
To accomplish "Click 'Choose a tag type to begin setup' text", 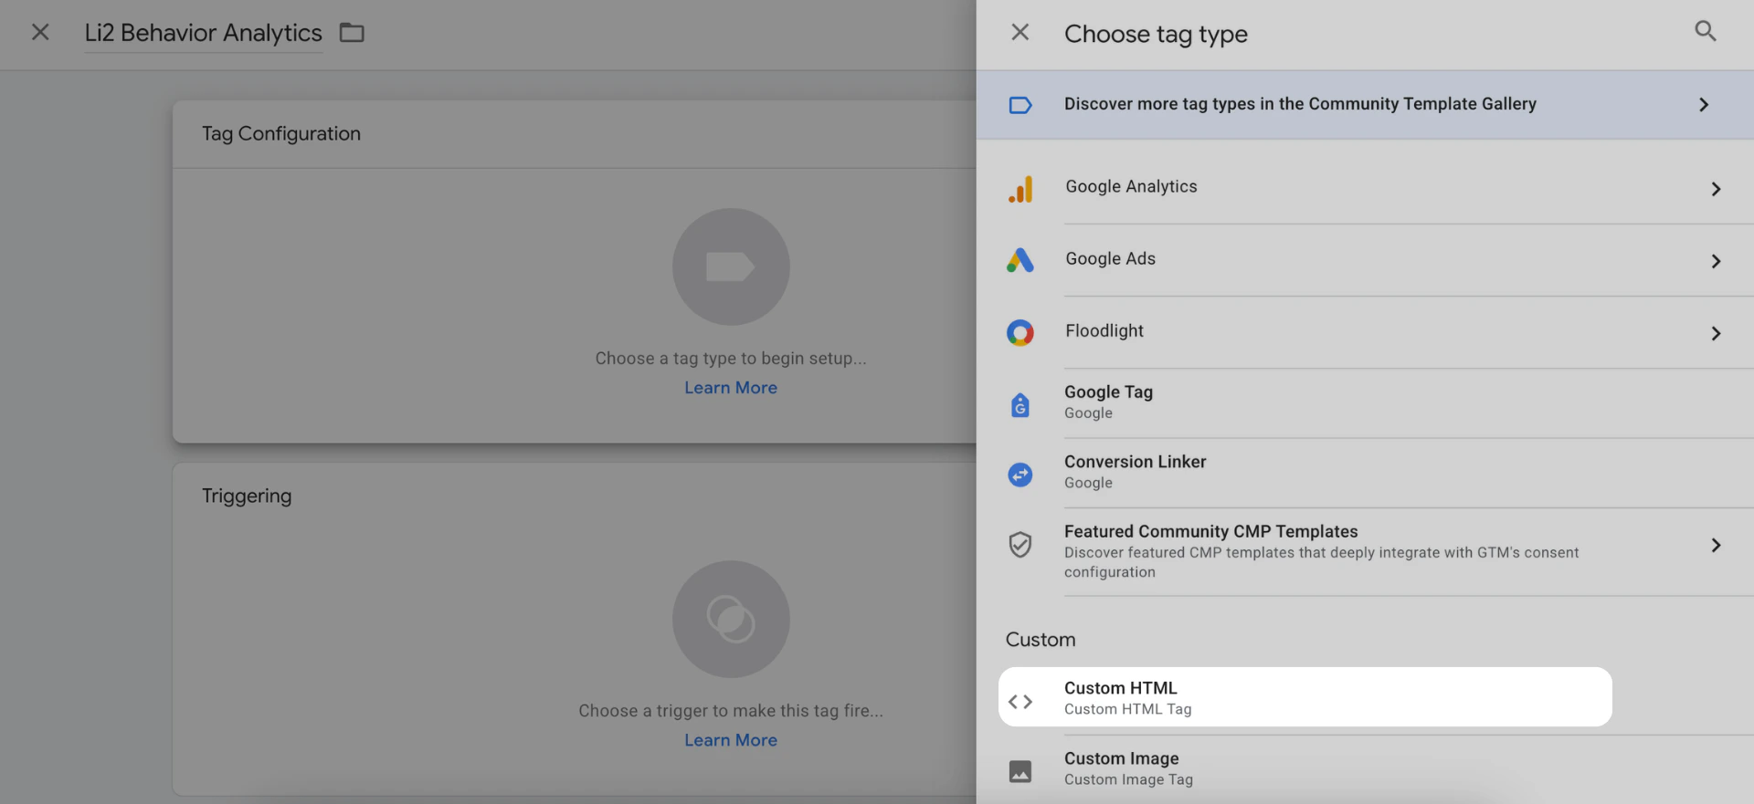I will coord(731,359).
